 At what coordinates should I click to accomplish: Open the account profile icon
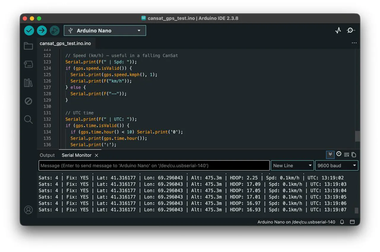click(28, 210)
